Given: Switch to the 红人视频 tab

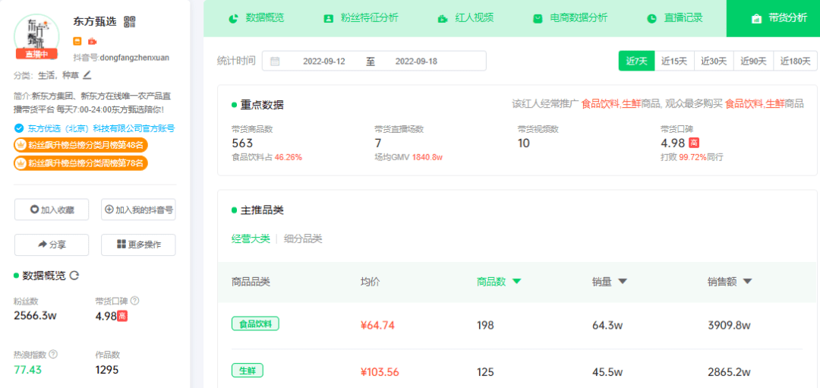Looking at the screenshot, I should pos(465,18).
